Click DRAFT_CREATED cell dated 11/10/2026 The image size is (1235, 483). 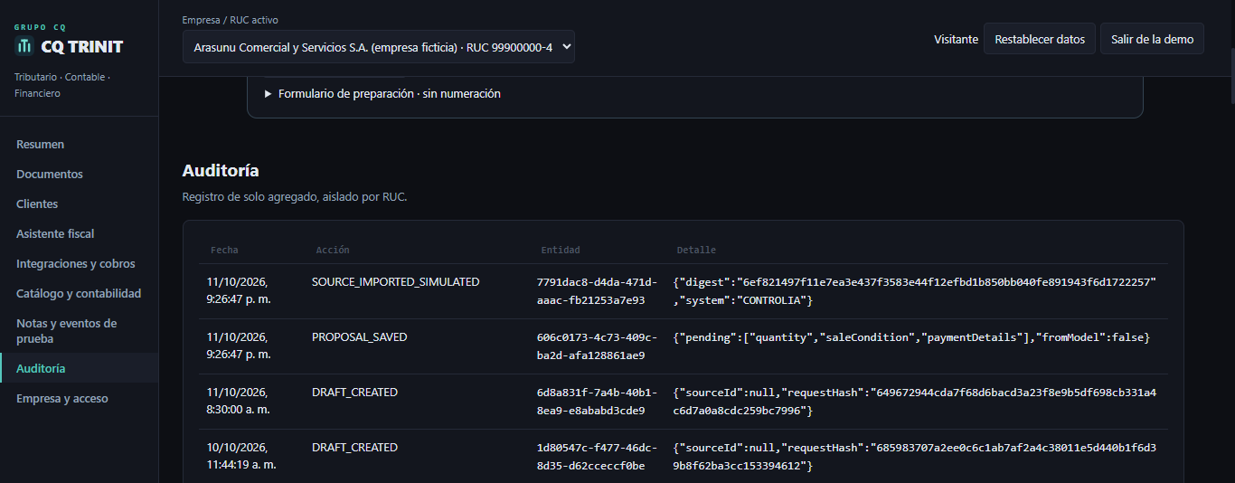click(x=354, y=393)
